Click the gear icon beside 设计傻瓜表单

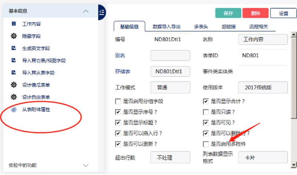coord(14,85)
